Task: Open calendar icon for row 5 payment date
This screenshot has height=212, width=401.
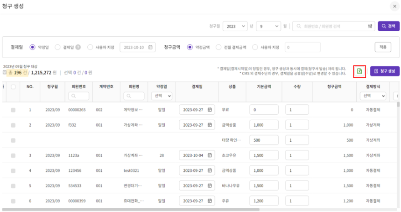Action: [x=210, y=185]
